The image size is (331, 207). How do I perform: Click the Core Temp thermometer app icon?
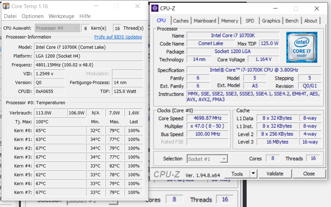pos(6,6)
